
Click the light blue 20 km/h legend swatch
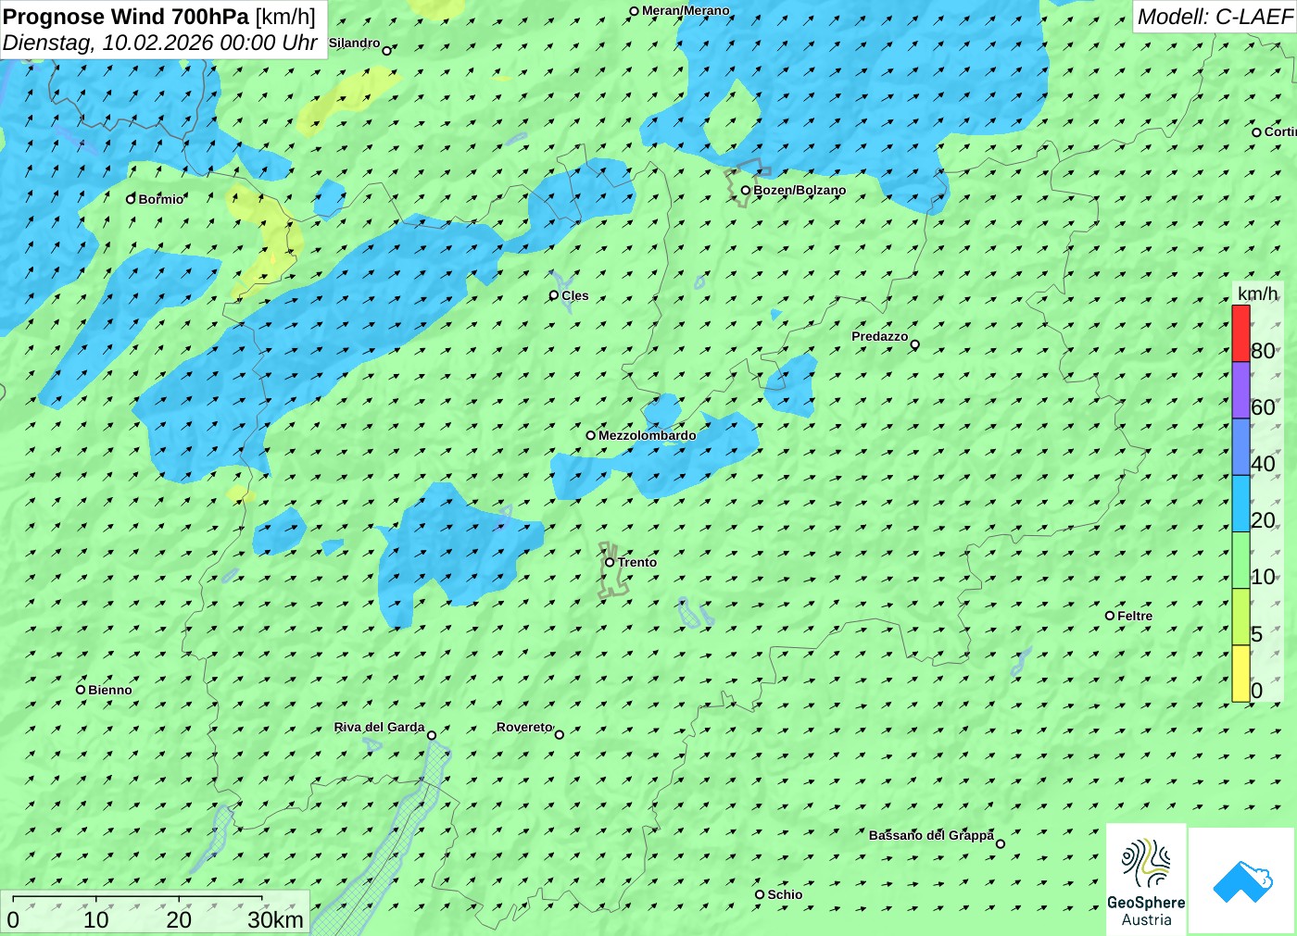pyautogui.click(x=1240, y=504)
